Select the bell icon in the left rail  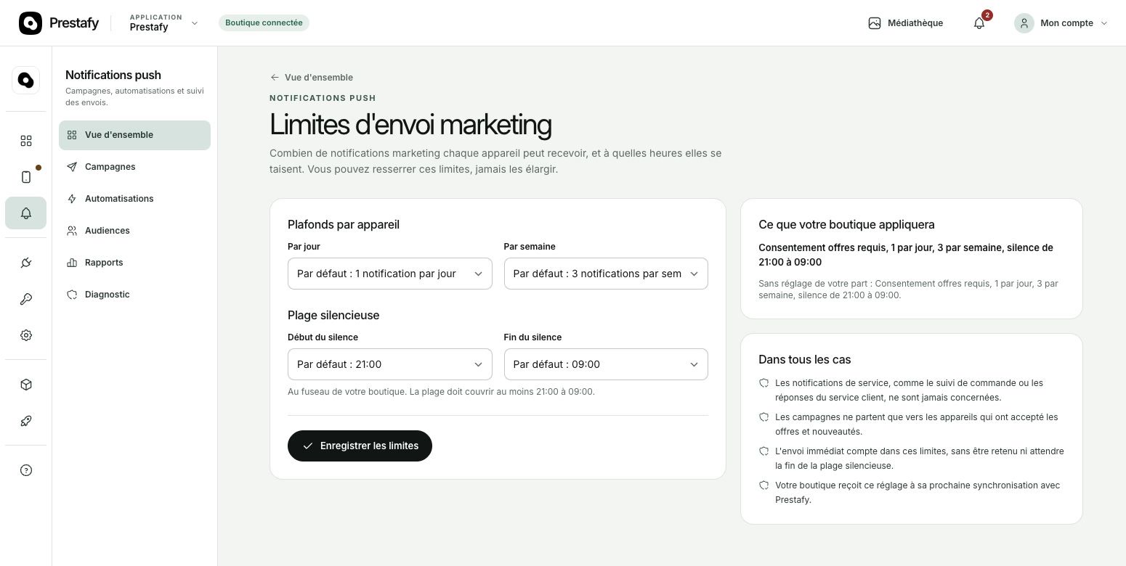(x=26, y=213)
